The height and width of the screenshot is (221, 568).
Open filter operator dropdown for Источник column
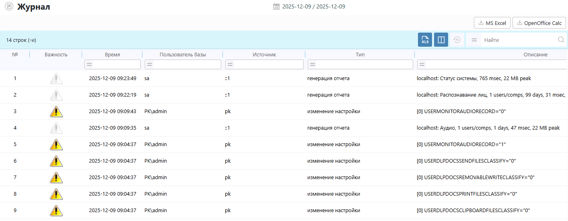230,64
